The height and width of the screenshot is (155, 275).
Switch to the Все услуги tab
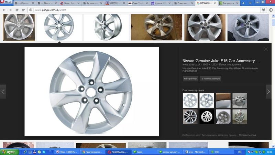(230, 3)
